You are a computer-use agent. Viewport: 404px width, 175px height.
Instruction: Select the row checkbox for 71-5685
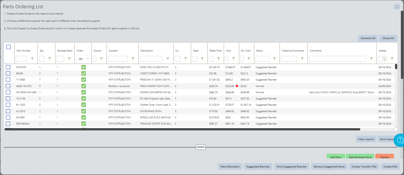pos(8,79)
